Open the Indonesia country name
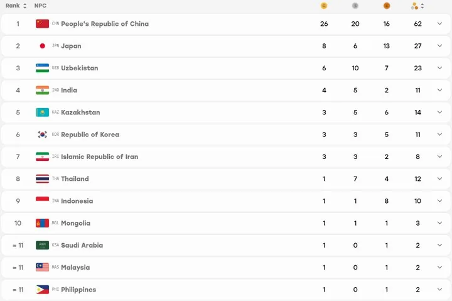Viewport: 452px width, 301px height. pos(77,201)
